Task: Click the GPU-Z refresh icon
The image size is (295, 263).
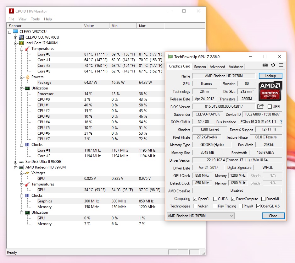Action: tap(273, 65)
